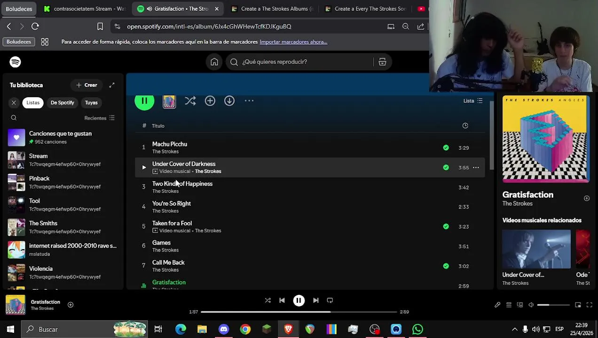Expand Tu biblioteca panel
The height and width of the screenshot is (338, 598).
[x=111, y=85]
